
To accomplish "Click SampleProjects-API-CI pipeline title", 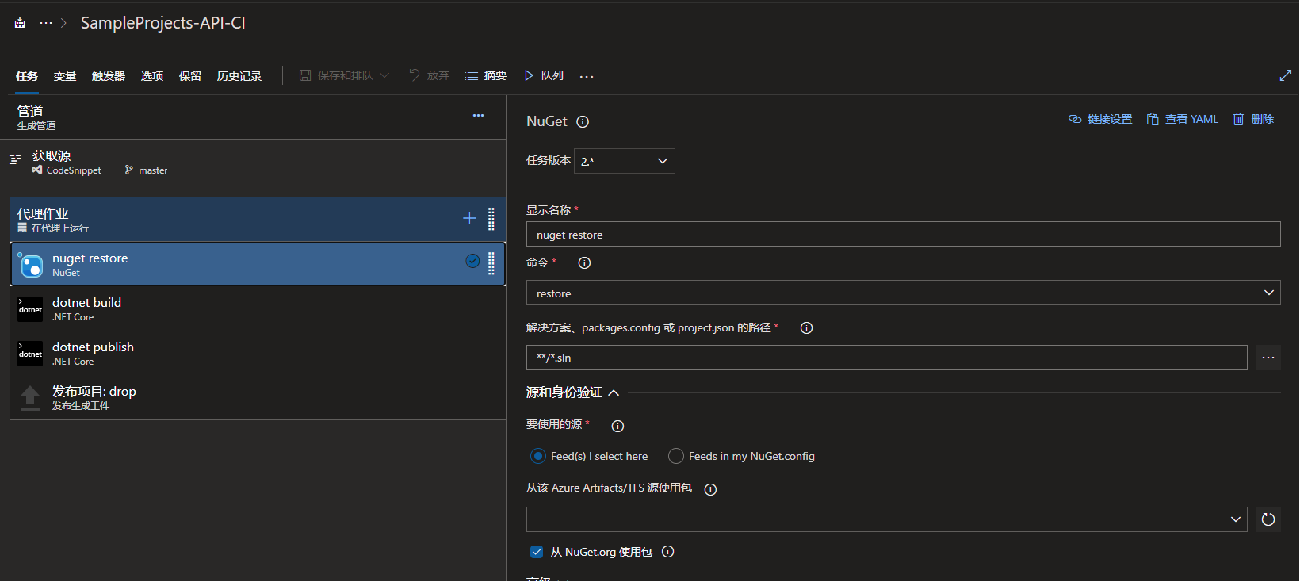I will 163,23.
